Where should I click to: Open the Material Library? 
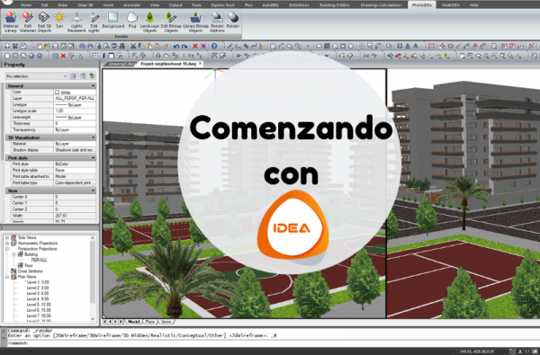point(10,22)
